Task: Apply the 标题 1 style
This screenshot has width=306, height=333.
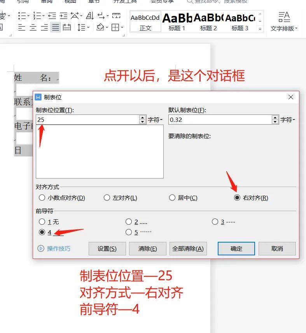Action: pyautogui.click(x=177, y=22)
